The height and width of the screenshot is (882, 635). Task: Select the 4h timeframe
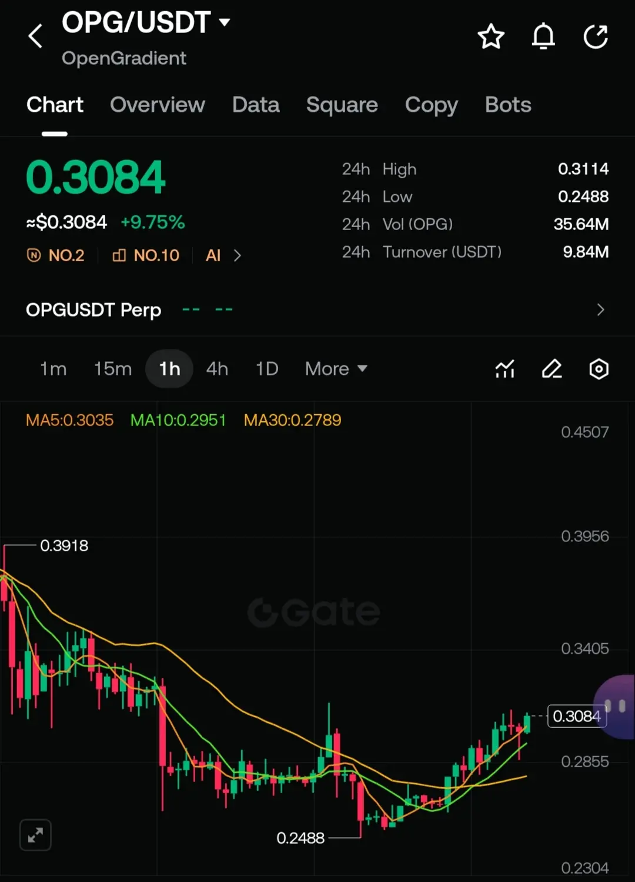point(217,369)
